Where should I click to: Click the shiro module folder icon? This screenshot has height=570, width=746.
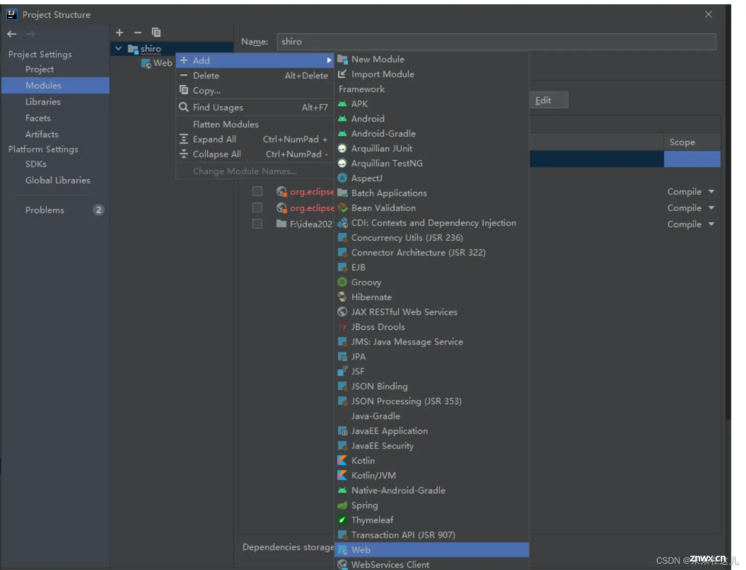[133, 49]
